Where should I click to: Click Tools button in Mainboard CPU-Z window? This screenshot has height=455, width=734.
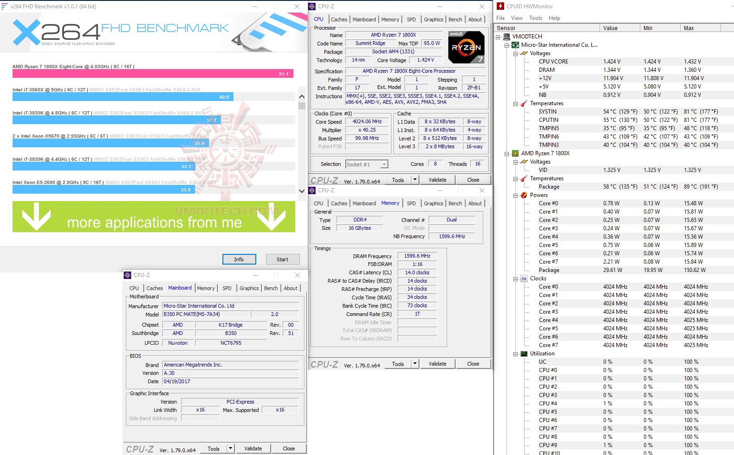[x=214, y=449]
